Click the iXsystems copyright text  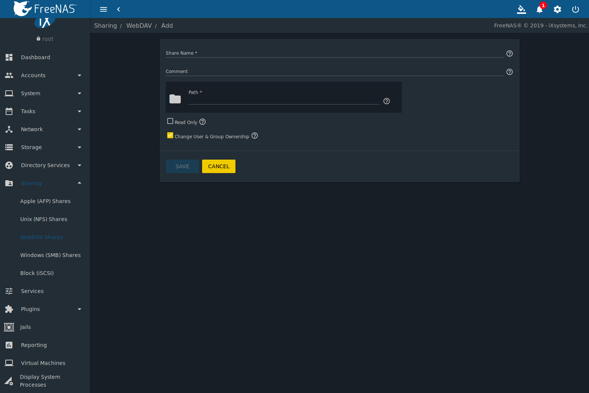[541, 25]
